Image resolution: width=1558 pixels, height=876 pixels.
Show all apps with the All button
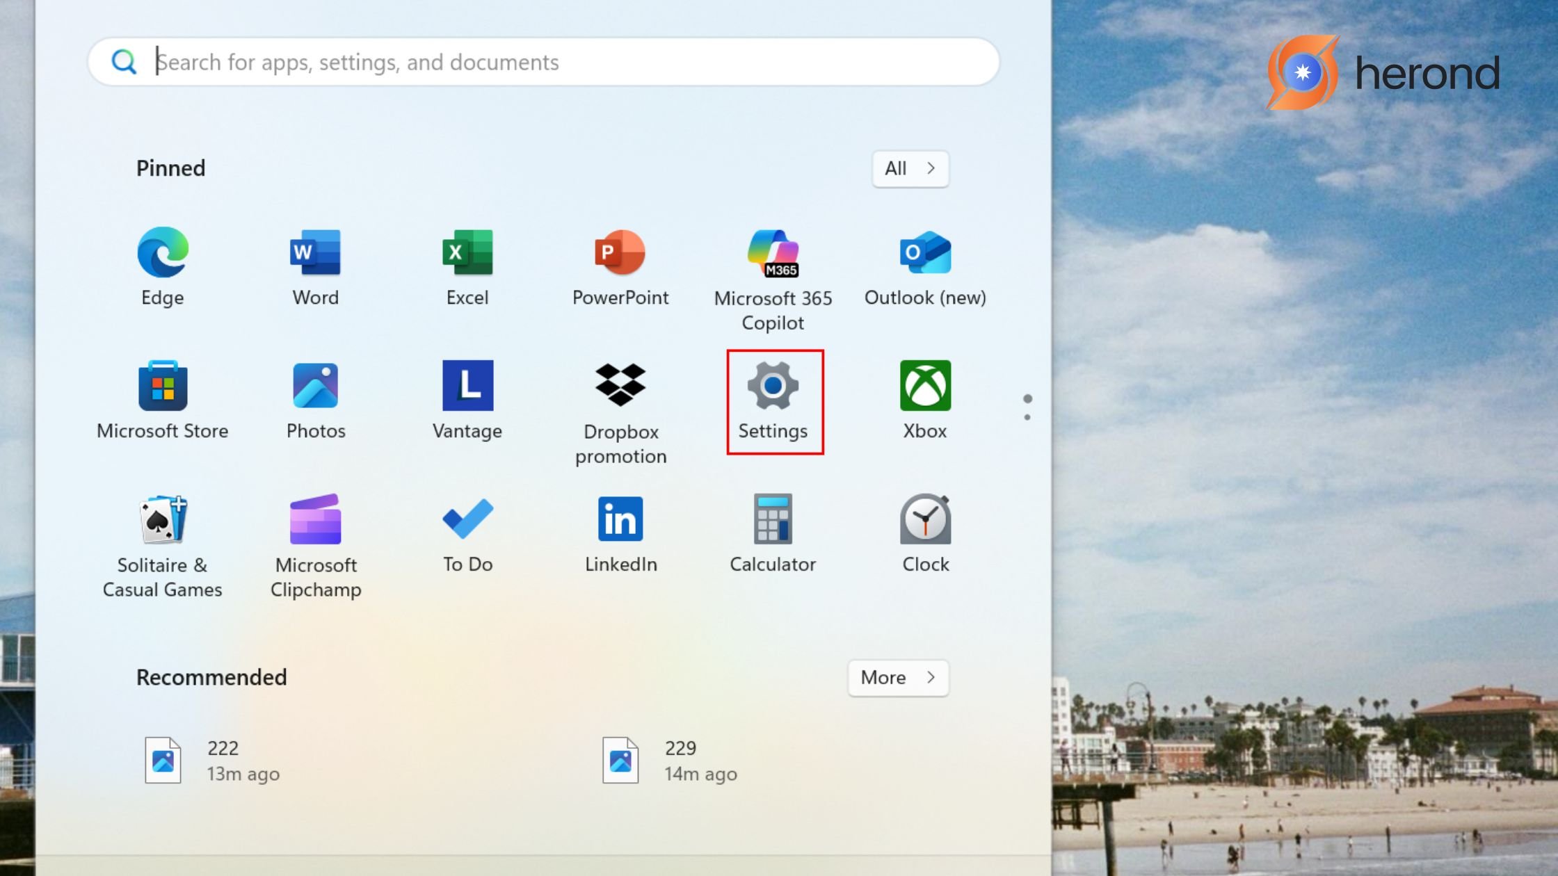[910, 168]
